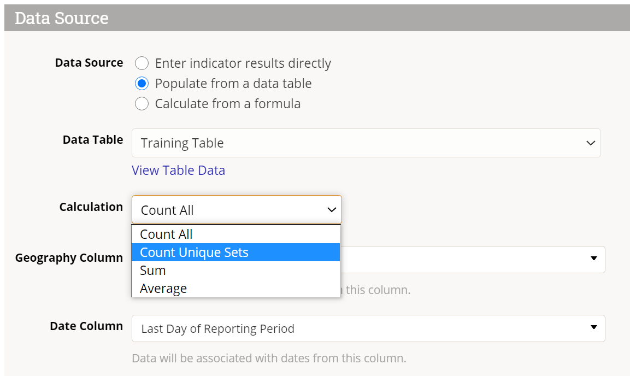Click the bold "Date Column" field label
Image resolution: width=630 pixels, height=376 pixels.
[86, 326]
